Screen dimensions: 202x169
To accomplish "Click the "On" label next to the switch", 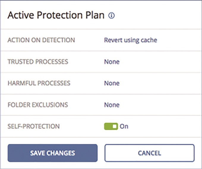I will (x=124, y=126).
